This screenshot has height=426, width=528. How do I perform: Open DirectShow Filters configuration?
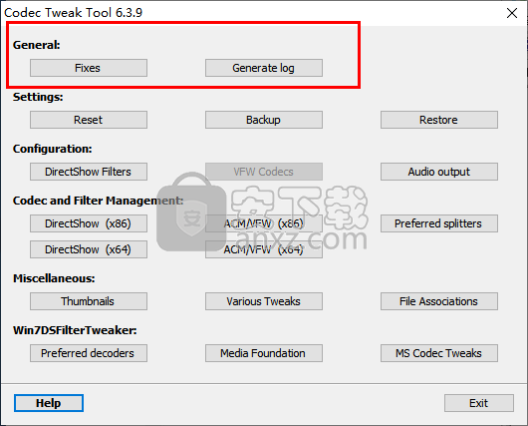tap(89, 172)
